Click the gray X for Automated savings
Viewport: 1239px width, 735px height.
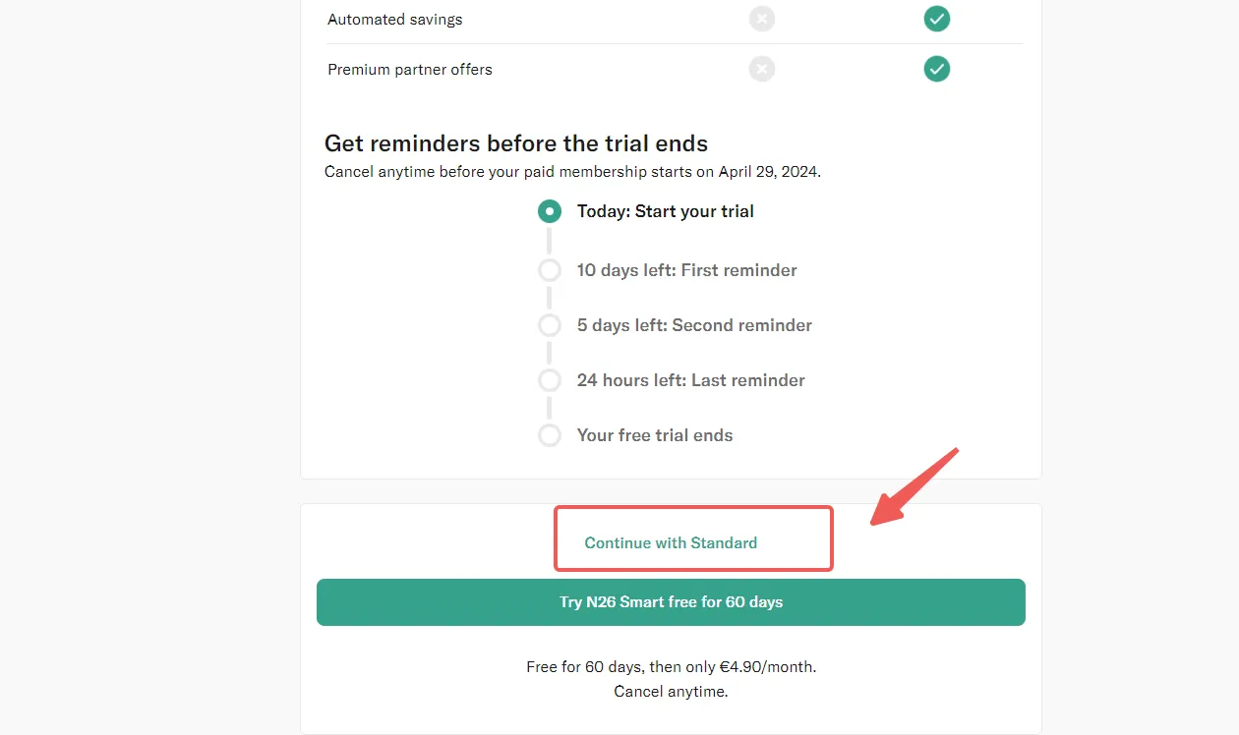[x=761, y=19]
